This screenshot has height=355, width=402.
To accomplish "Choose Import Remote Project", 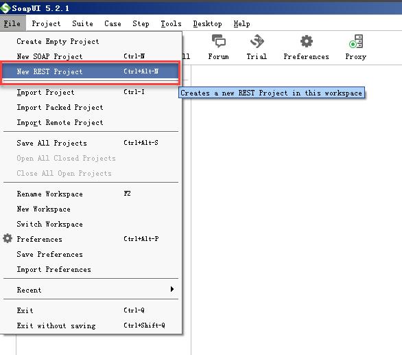I will point(91,122).
